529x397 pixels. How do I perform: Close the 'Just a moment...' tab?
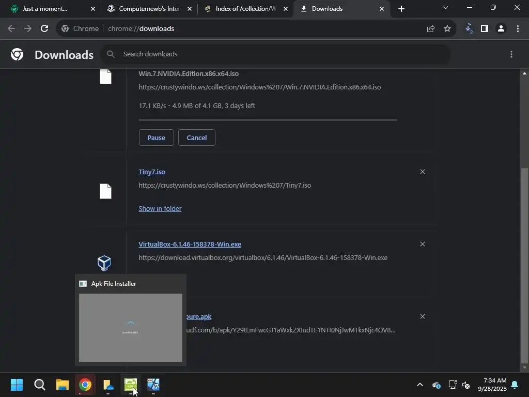coord(93,9)
